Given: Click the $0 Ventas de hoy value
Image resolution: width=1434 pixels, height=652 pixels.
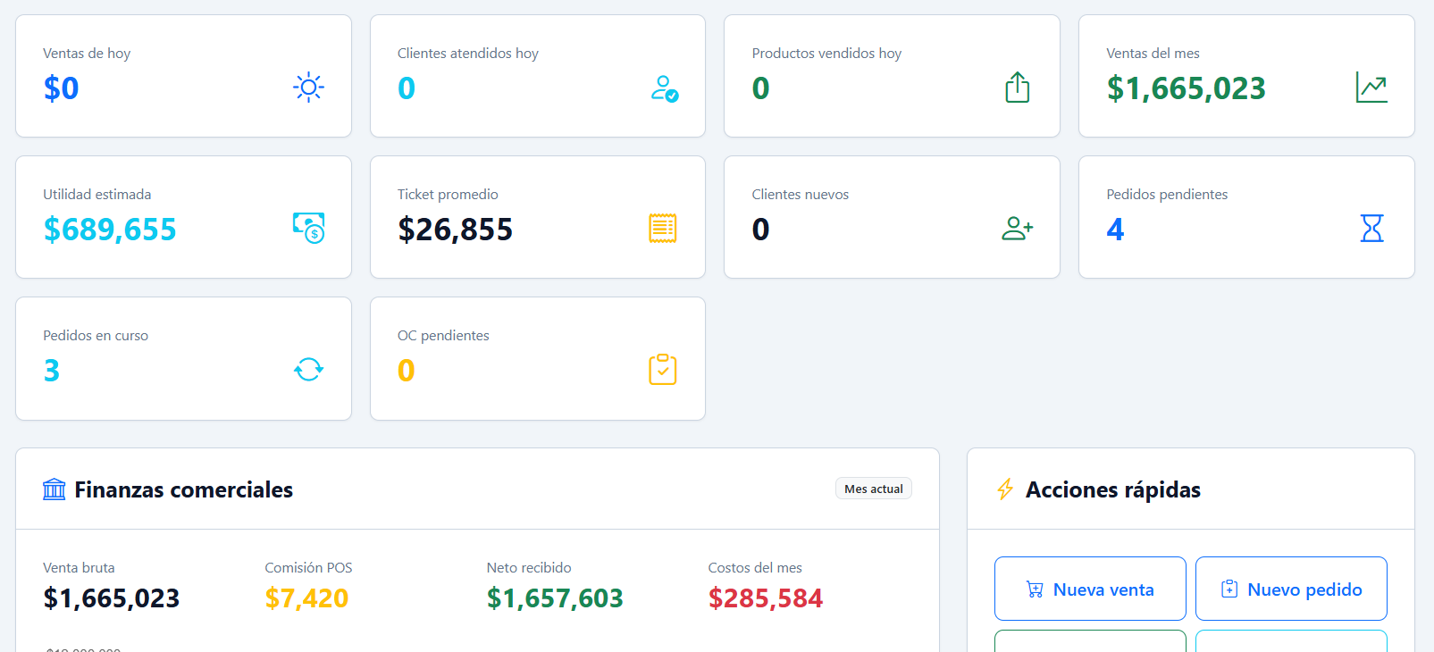Looking at the screenshot, I should click(x=61, y=88).
